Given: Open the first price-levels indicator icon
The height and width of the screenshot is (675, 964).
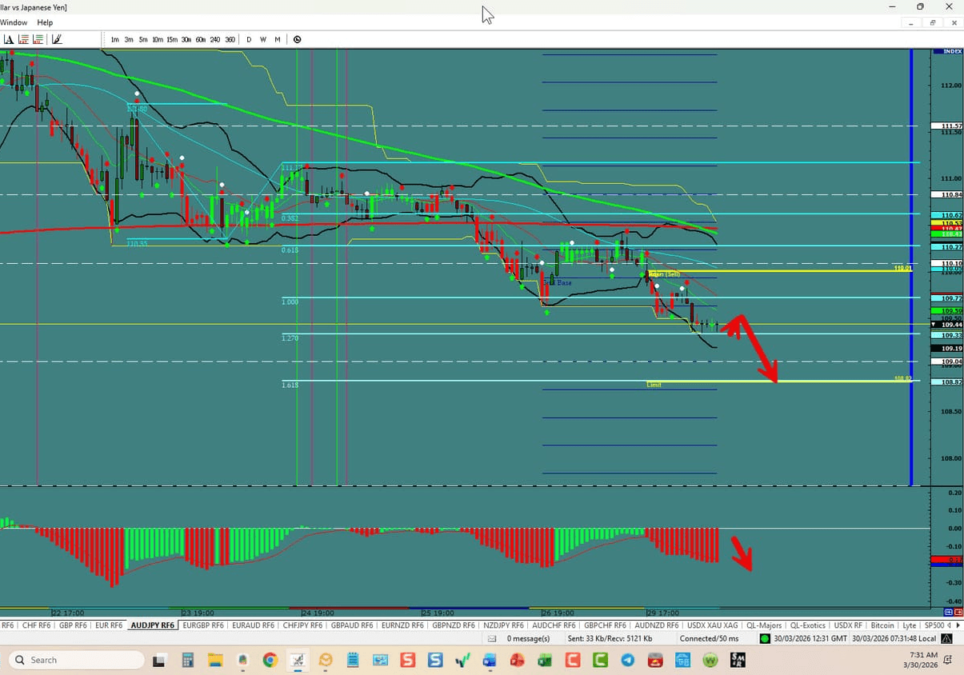Looking at the screenshot, I should point(22,38).
